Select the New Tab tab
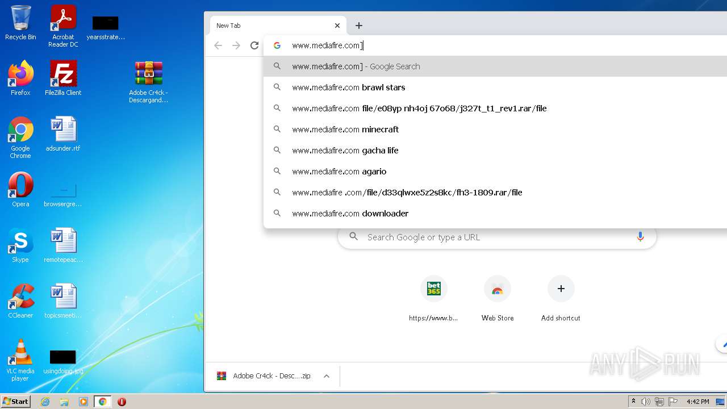This screenshot has height=409, width=727. coord(278,26)
